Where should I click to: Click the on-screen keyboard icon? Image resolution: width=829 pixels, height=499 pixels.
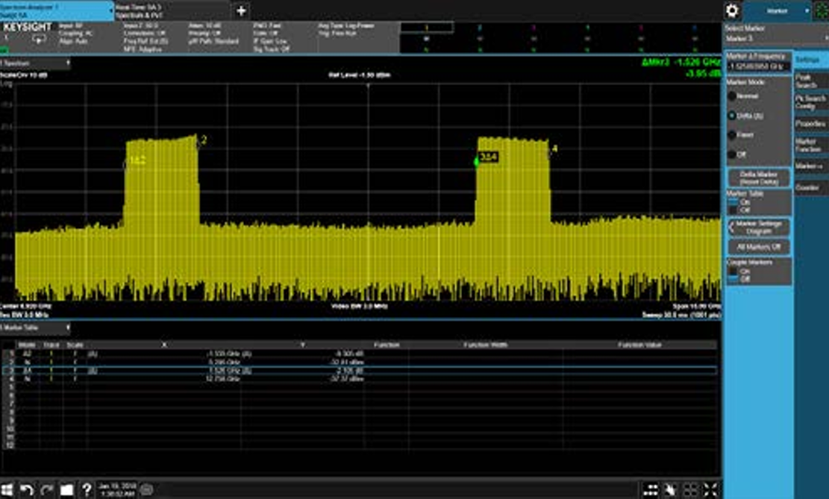[x=147, y=489]
